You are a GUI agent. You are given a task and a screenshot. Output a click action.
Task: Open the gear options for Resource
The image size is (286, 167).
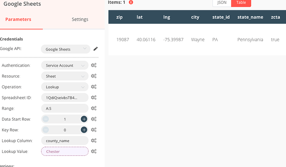tap(94, 76)
